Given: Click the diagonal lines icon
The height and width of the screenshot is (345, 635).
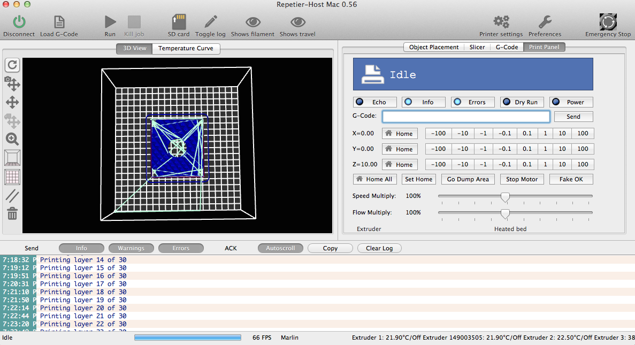Looking at the screenshot, I should click(x=12, y=196).
